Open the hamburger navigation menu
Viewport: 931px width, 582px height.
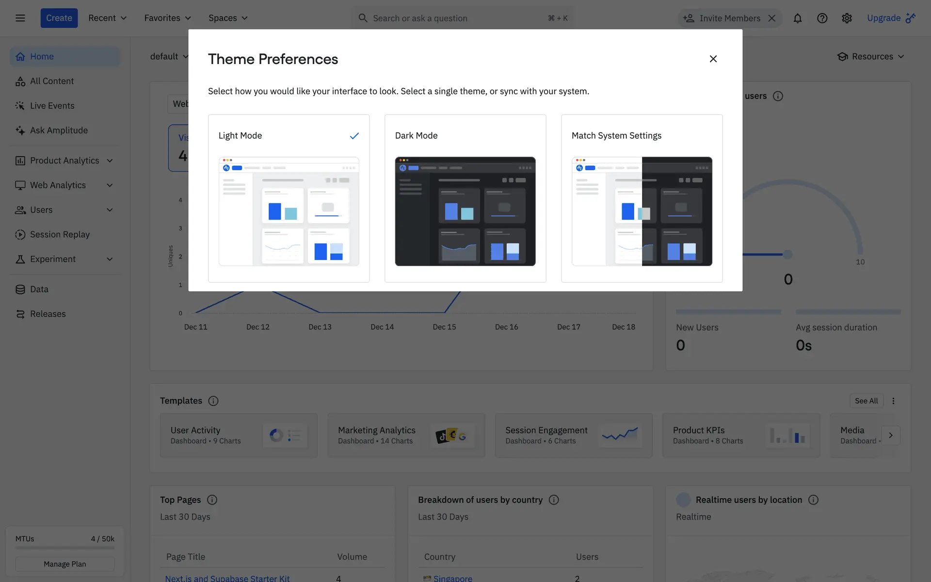(x=20, y=18)
